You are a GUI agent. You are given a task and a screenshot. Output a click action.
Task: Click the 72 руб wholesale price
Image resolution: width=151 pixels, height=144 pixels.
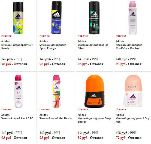(120, 138)
